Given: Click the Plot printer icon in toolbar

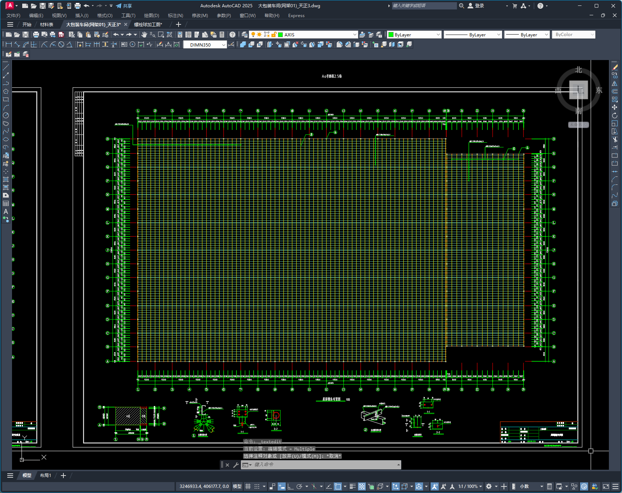Looking at the screenshot, I should click(36, 35).
